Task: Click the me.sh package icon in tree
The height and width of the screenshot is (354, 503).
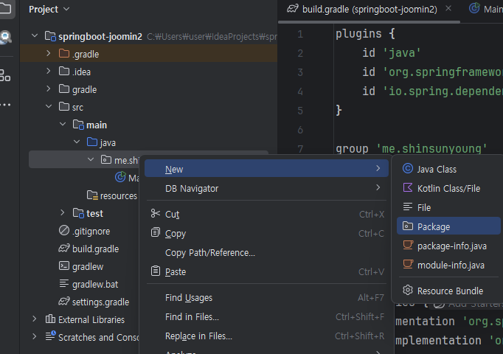Action: pos(106,159)
